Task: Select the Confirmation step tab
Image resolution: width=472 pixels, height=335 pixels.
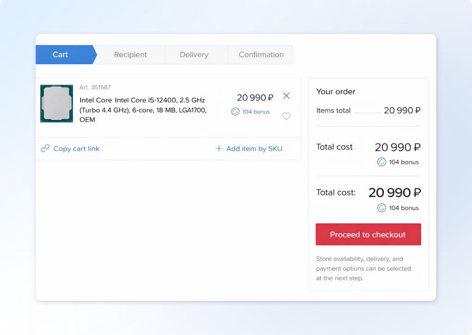Action: tap(261, 55)
